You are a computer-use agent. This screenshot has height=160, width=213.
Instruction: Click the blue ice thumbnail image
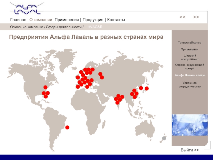coord(190,125)
